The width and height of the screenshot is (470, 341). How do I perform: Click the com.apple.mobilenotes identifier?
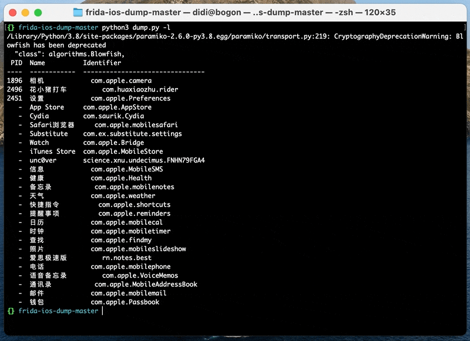tap(135, 187)
